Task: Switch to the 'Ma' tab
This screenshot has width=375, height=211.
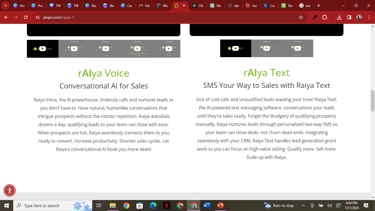Action: tap(163, 5)
